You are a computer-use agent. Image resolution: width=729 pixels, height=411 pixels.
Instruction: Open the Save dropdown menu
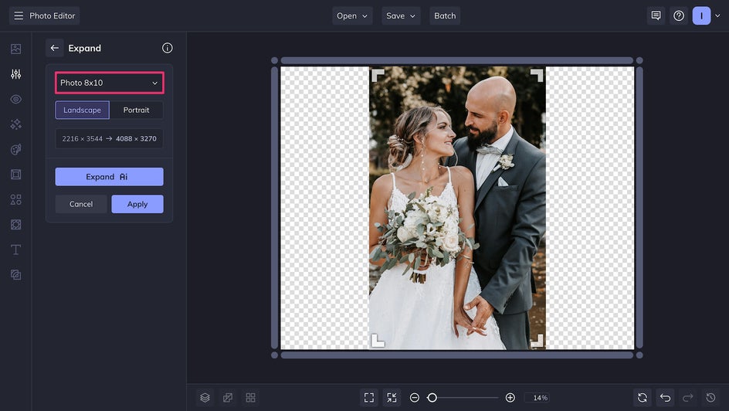401,15
